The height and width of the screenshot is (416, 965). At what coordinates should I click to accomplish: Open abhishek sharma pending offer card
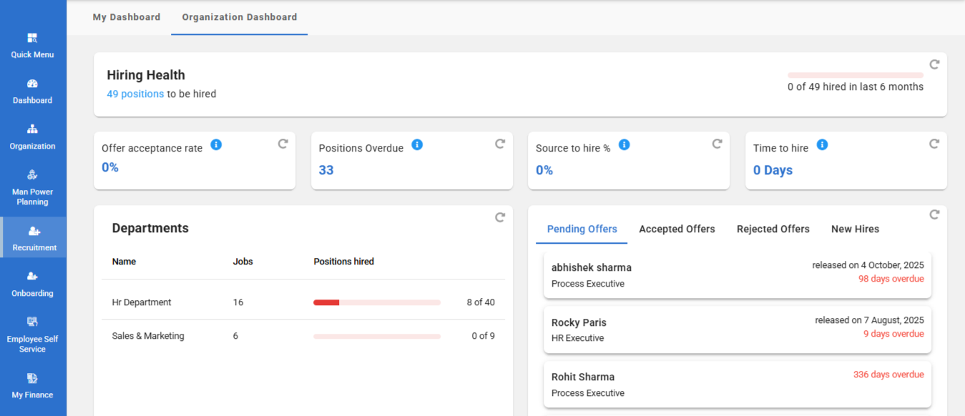click(737, 274)
